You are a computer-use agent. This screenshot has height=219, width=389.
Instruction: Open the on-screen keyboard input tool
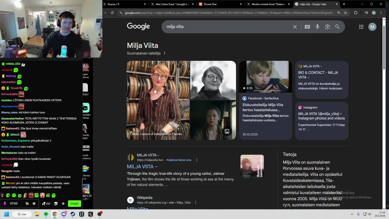(307, 27)
